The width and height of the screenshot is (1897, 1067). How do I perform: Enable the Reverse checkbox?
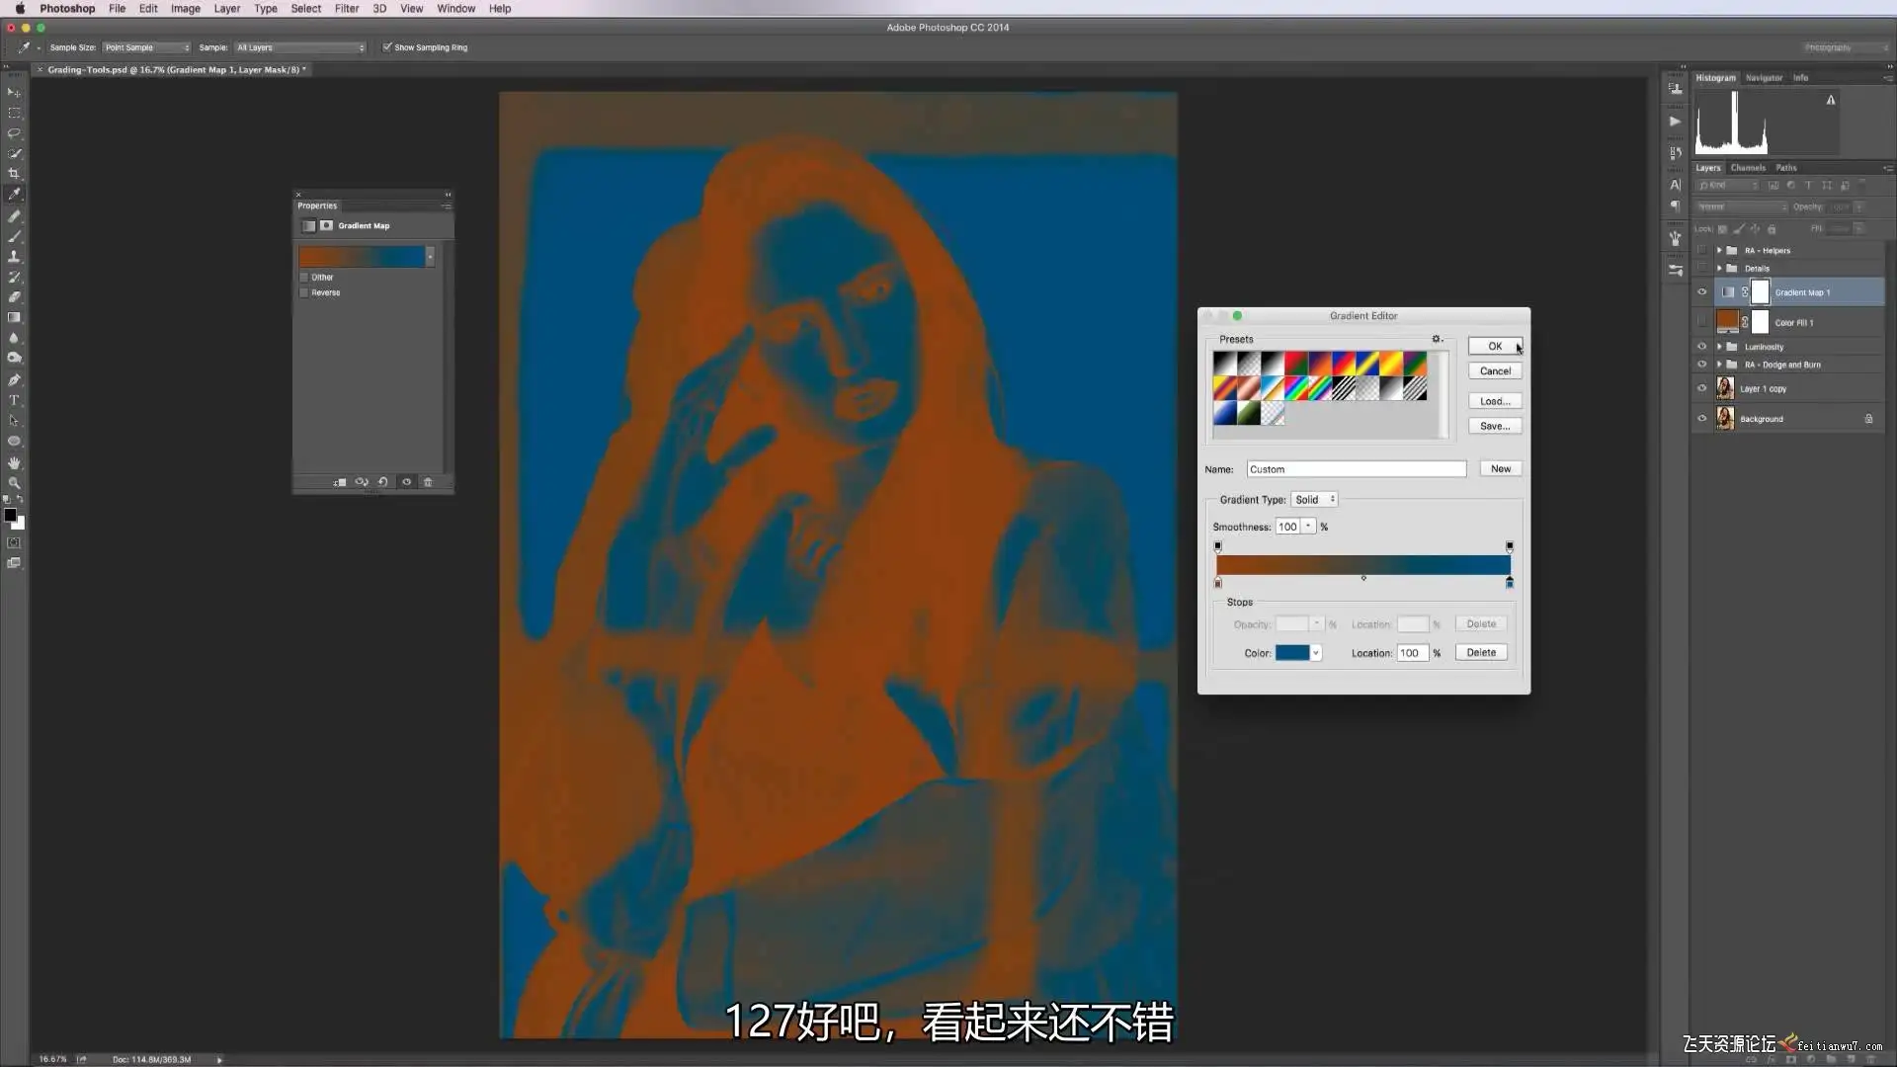pos(304,293)
